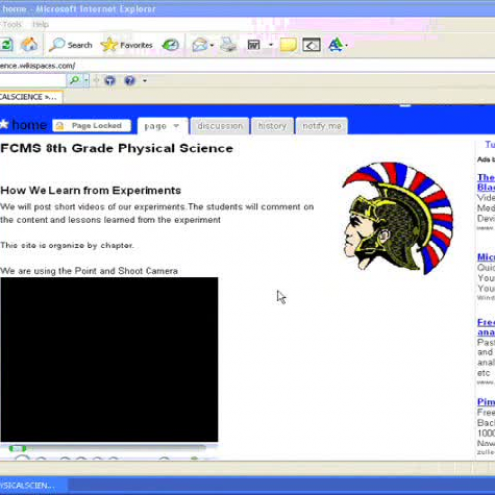
Task: Switch to the history tab
Action: coord(272,126)
